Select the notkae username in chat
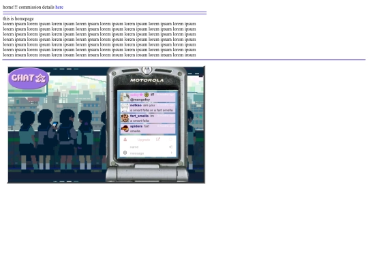 pyautogui.click(x=136, y=105)
